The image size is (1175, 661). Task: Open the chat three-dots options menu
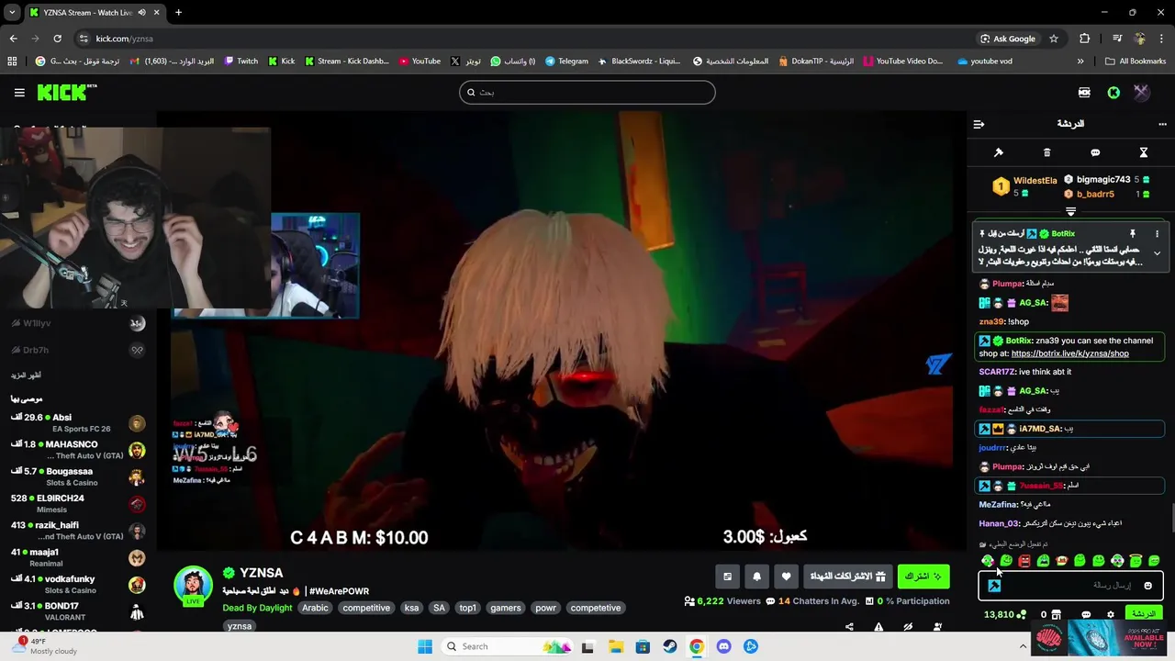pyautogui.click(x=1164, y=124)
